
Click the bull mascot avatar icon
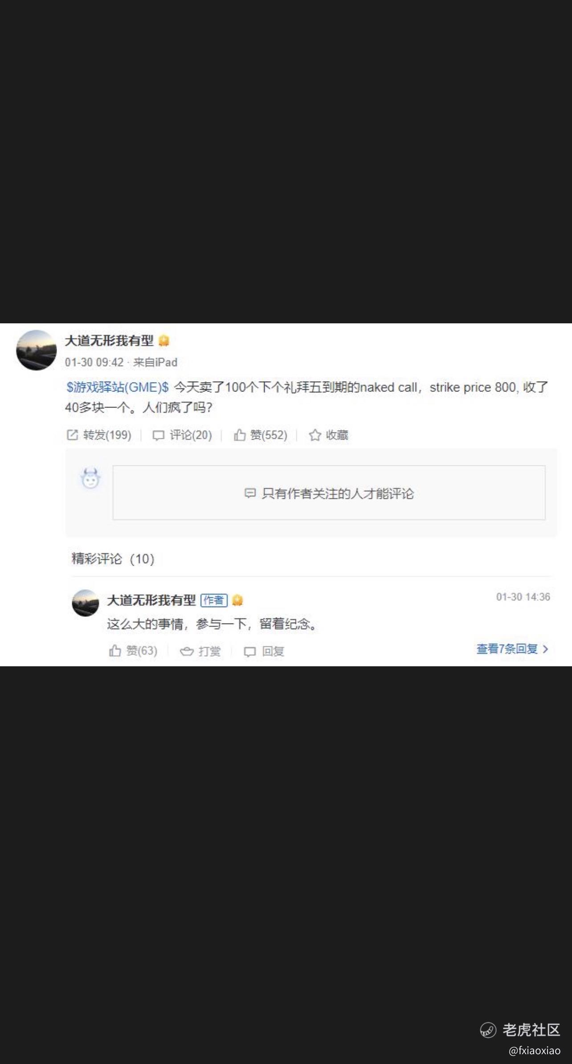click(90, 479)
